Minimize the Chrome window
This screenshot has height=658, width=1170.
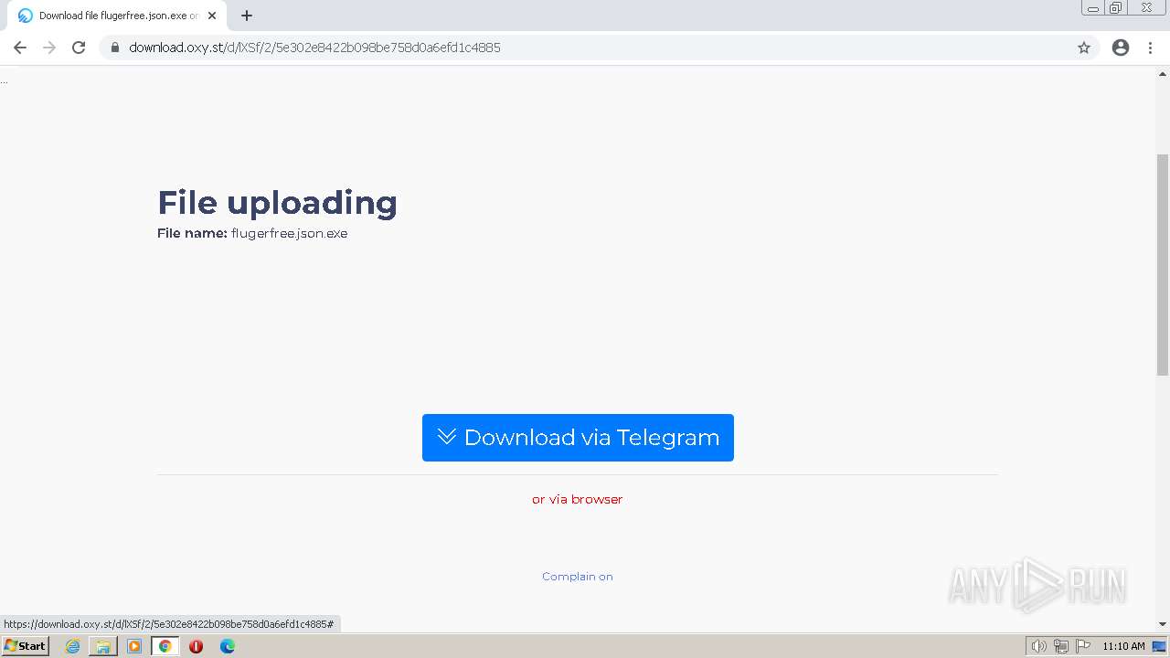coord(1092,8)
